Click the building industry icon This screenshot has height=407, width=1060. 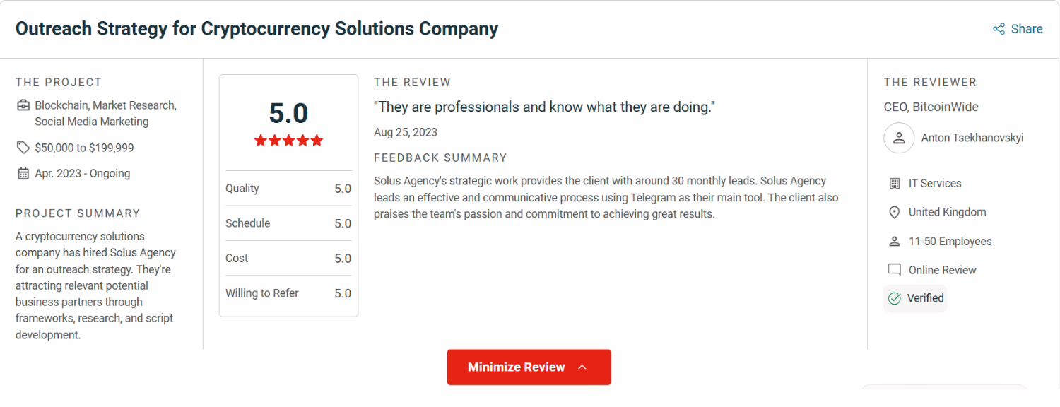pyautogui.click(x=894, y=184)
